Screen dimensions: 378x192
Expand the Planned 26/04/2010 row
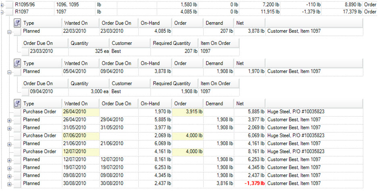[x=10, y=120]
